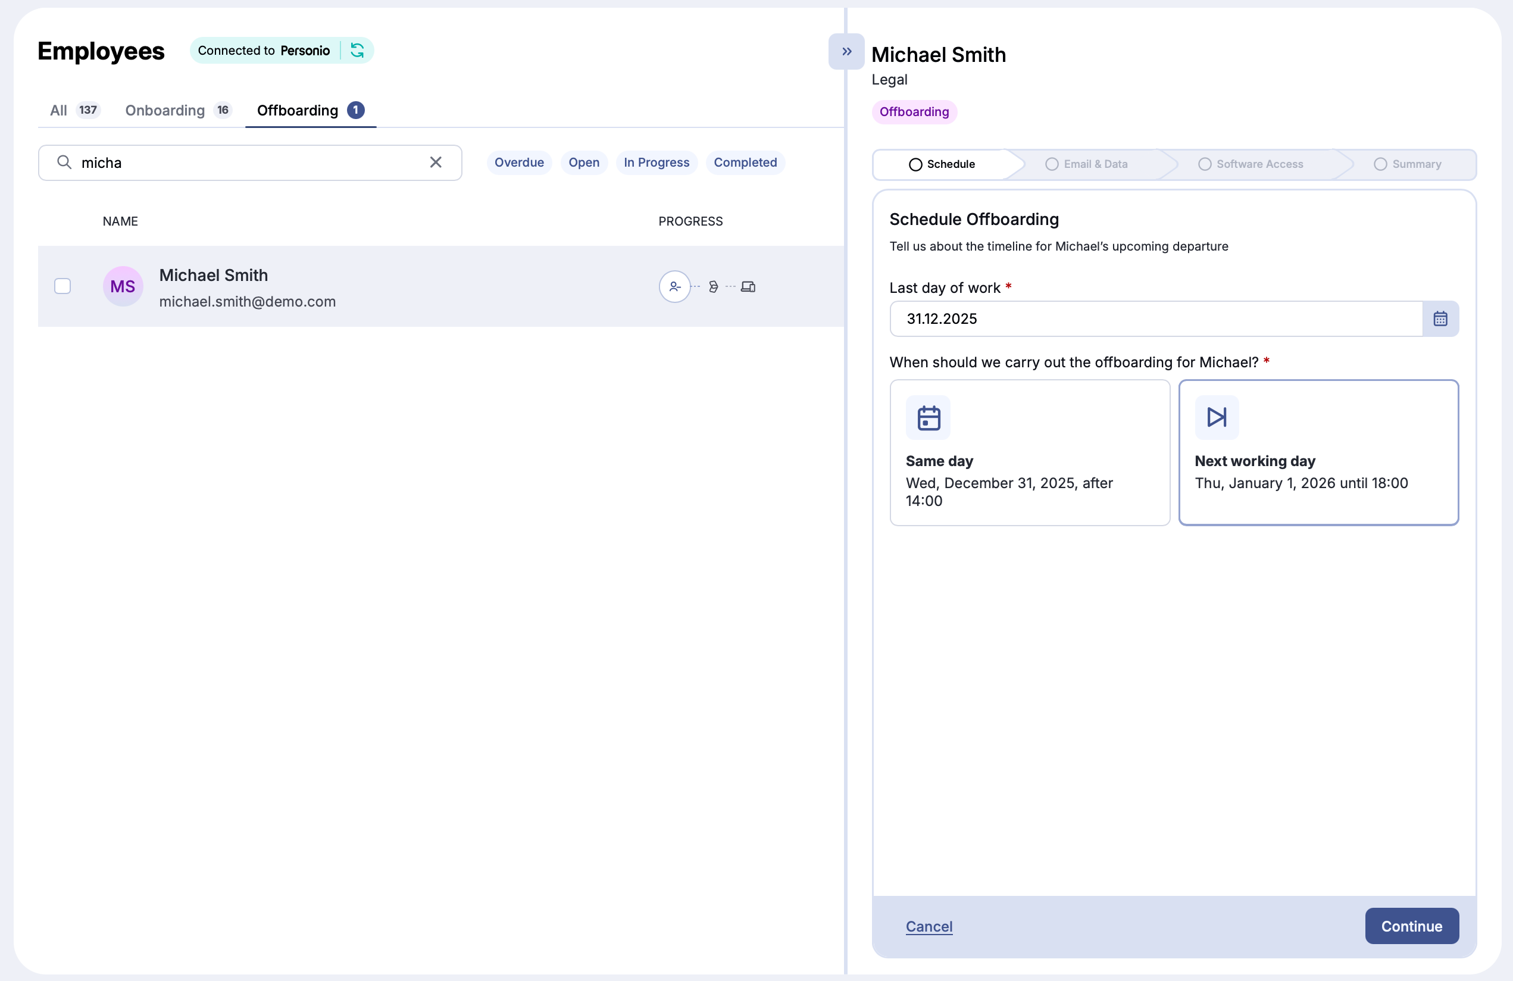Select the Next working day option
Image resolution: width=1513 pixels, height=981 pixels.
[x=1318, y=452]
